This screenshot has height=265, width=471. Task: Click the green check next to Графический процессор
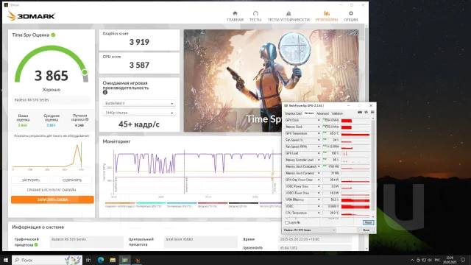[x=36, y=244]
